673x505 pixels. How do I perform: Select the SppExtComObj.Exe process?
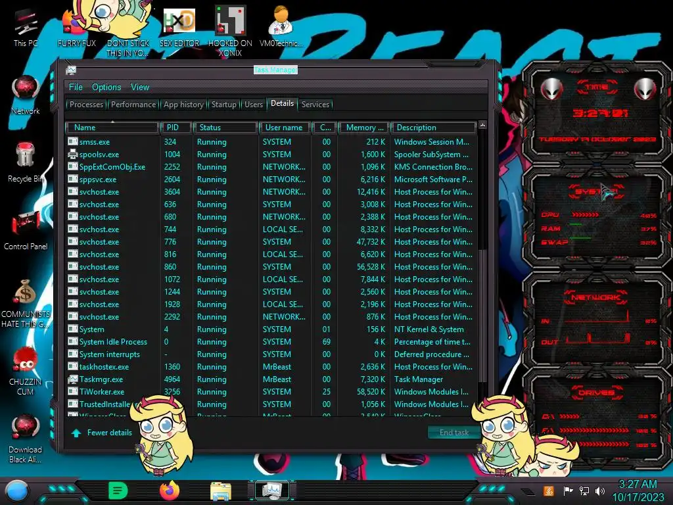point(271,166)
